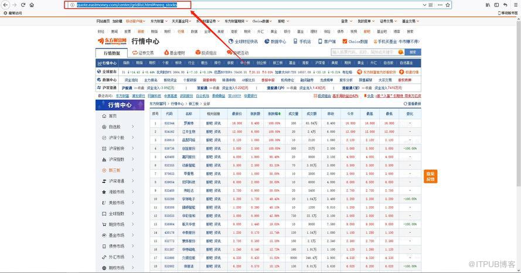Viewport: 521px width, 273px height.
Task: Open the 数据中心 pie chart icon
Action: tap(267, 42)
